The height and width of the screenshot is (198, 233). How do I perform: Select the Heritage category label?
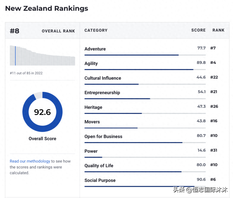tap(93, 107)
